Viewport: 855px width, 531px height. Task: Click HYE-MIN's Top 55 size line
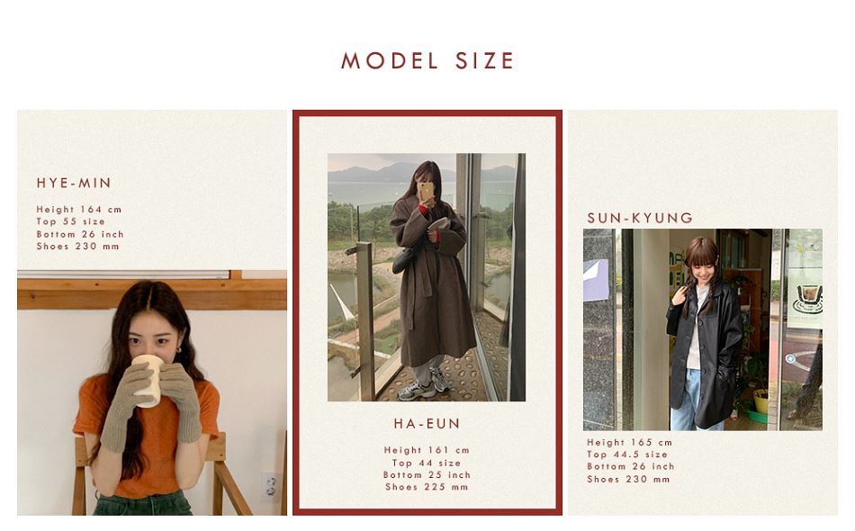[x=71, y=221]
